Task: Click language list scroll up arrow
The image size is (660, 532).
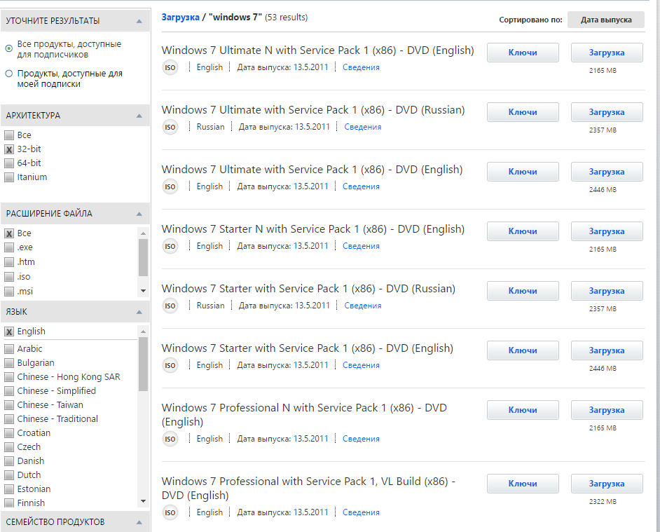Action: tap(143, 332)
